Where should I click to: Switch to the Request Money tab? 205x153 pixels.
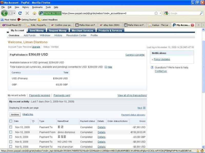point(58,31)
